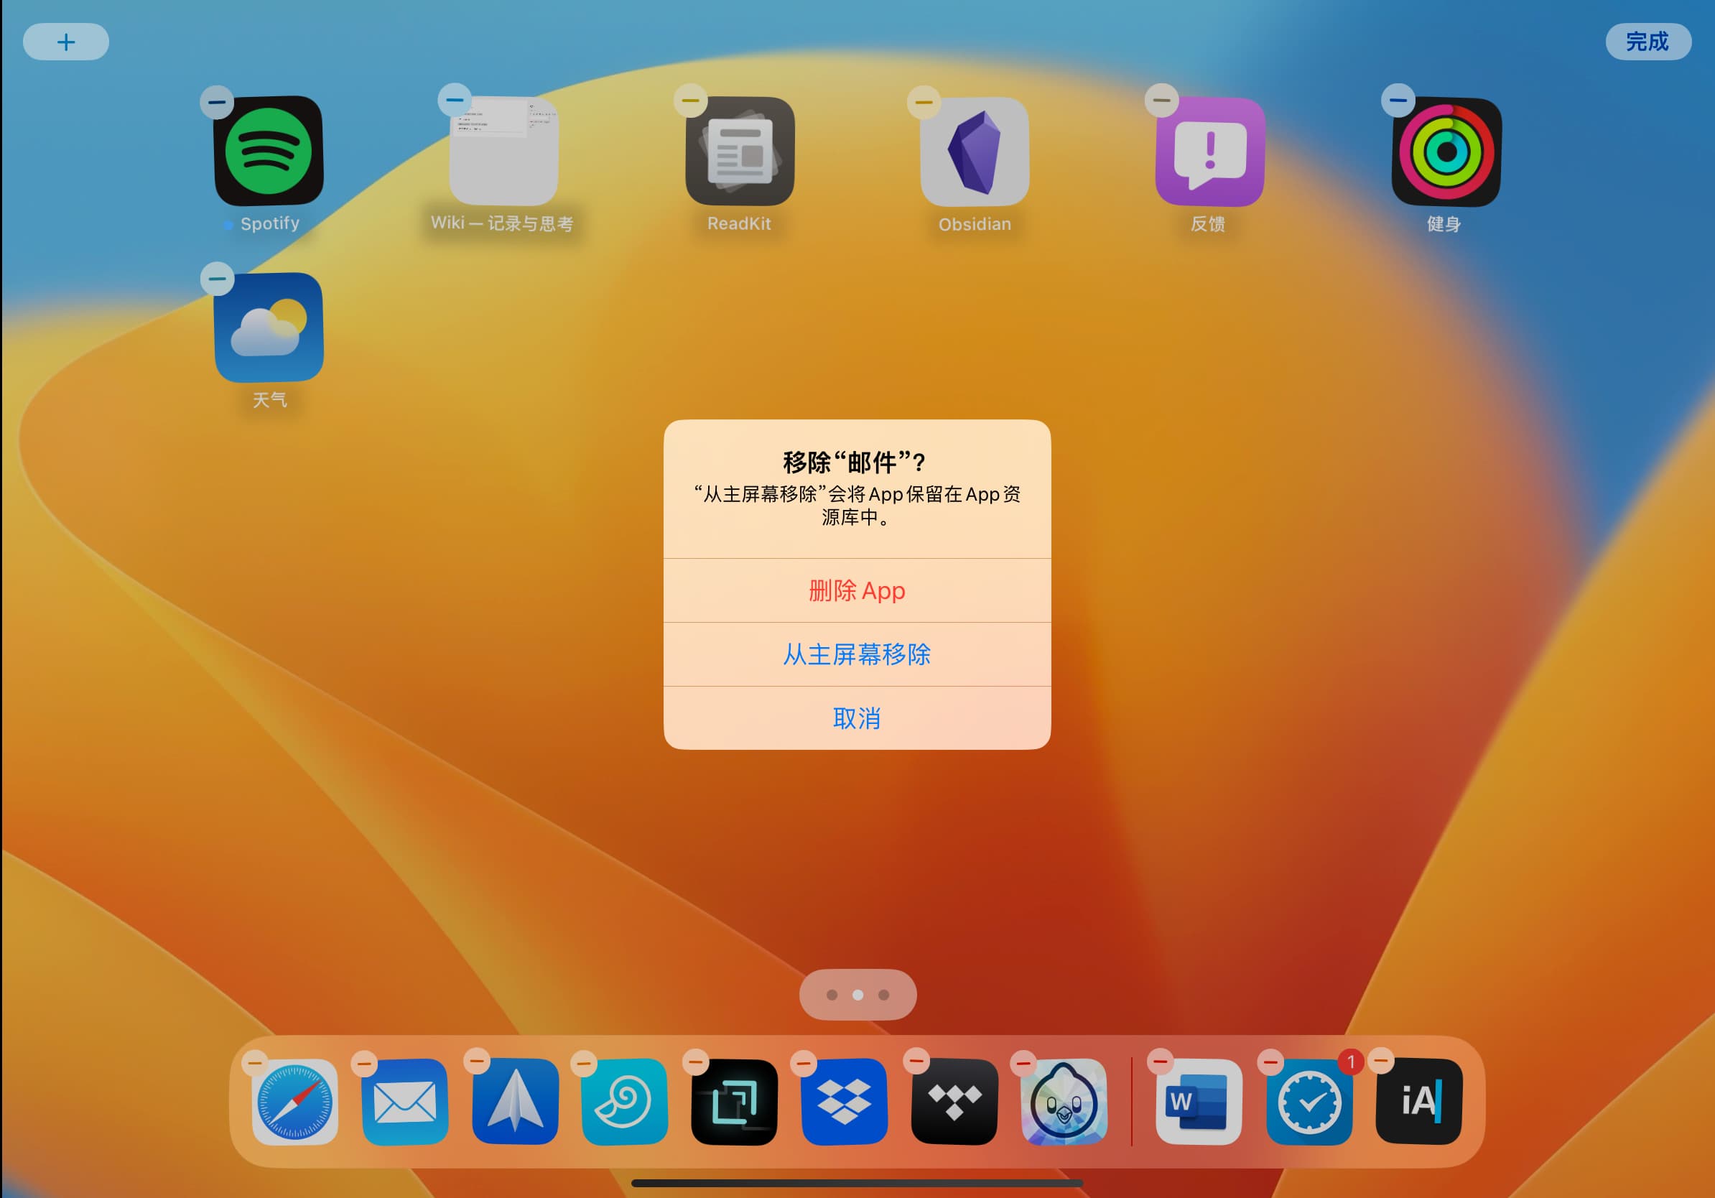Open the Obsidian app icon

coord(975,151)
